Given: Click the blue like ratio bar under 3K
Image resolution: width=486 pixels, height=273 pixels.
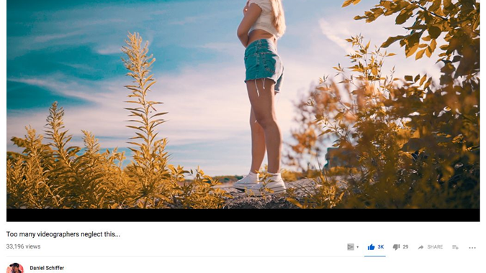Looking at the screenshot, I should point(374,256).
